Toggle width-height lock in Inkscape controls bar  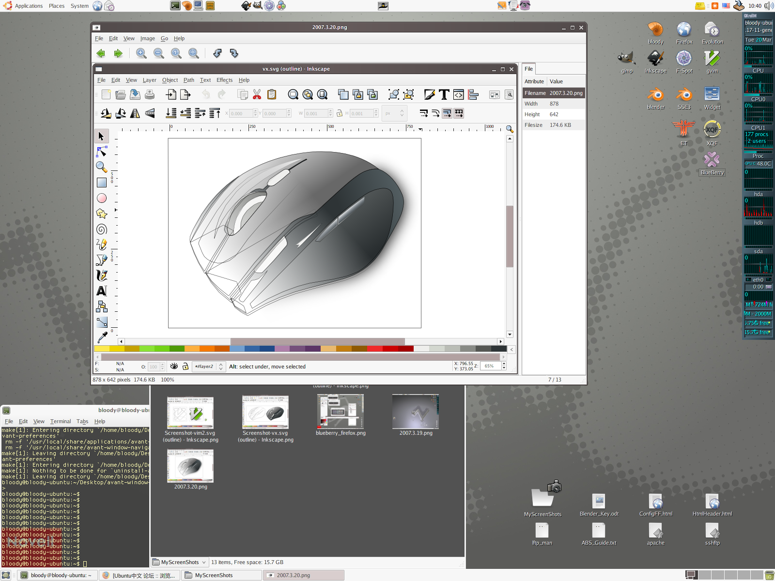[x=340, y=113]
